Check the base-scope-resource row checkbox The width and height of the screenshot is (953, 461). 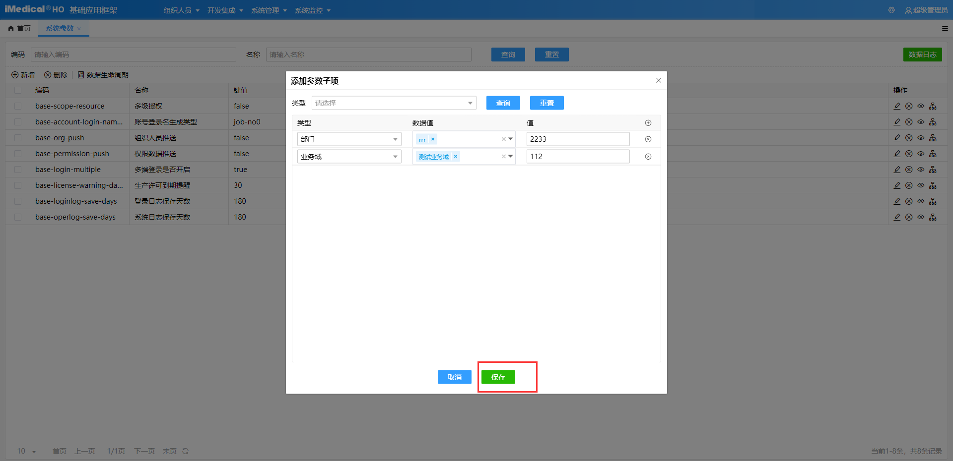[18, 106]
